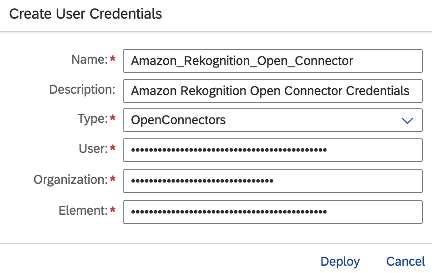Click the masked User field

tap(272, 150)
